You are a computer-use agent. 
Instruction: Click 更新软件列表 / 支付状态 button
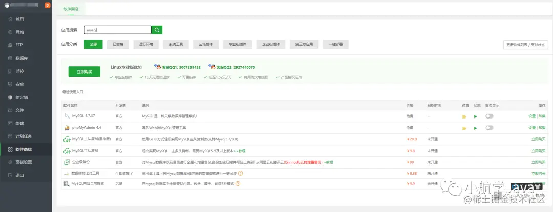click(525, 45)
